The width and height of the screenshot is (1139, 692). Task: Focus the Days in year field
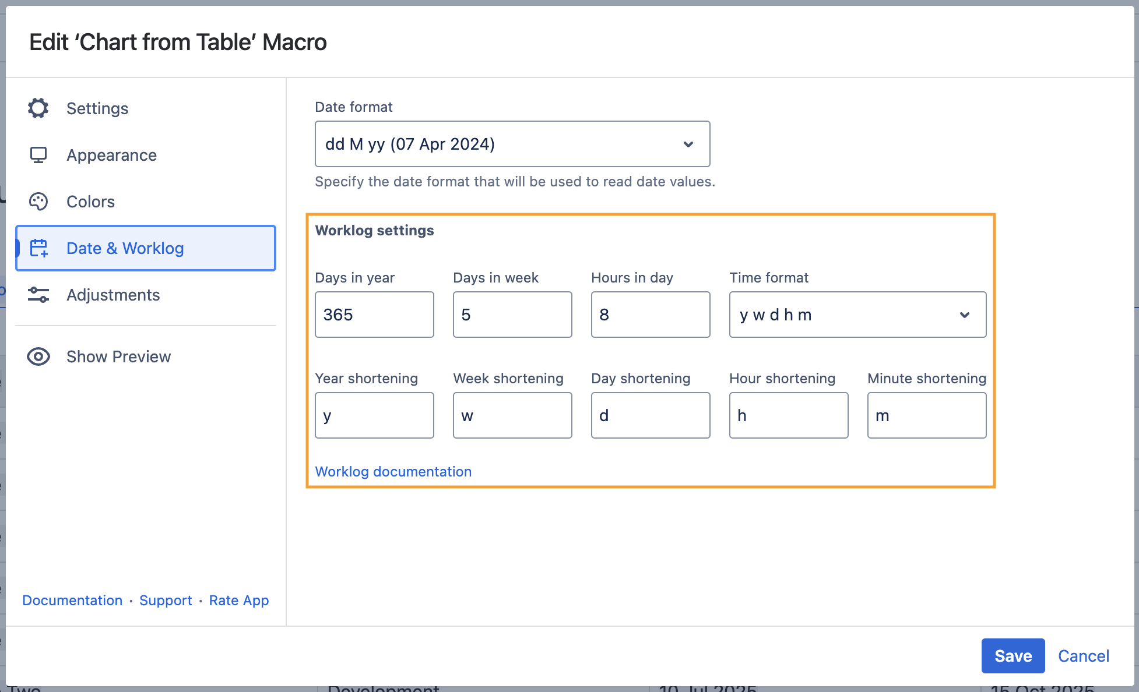click(374, 315)
